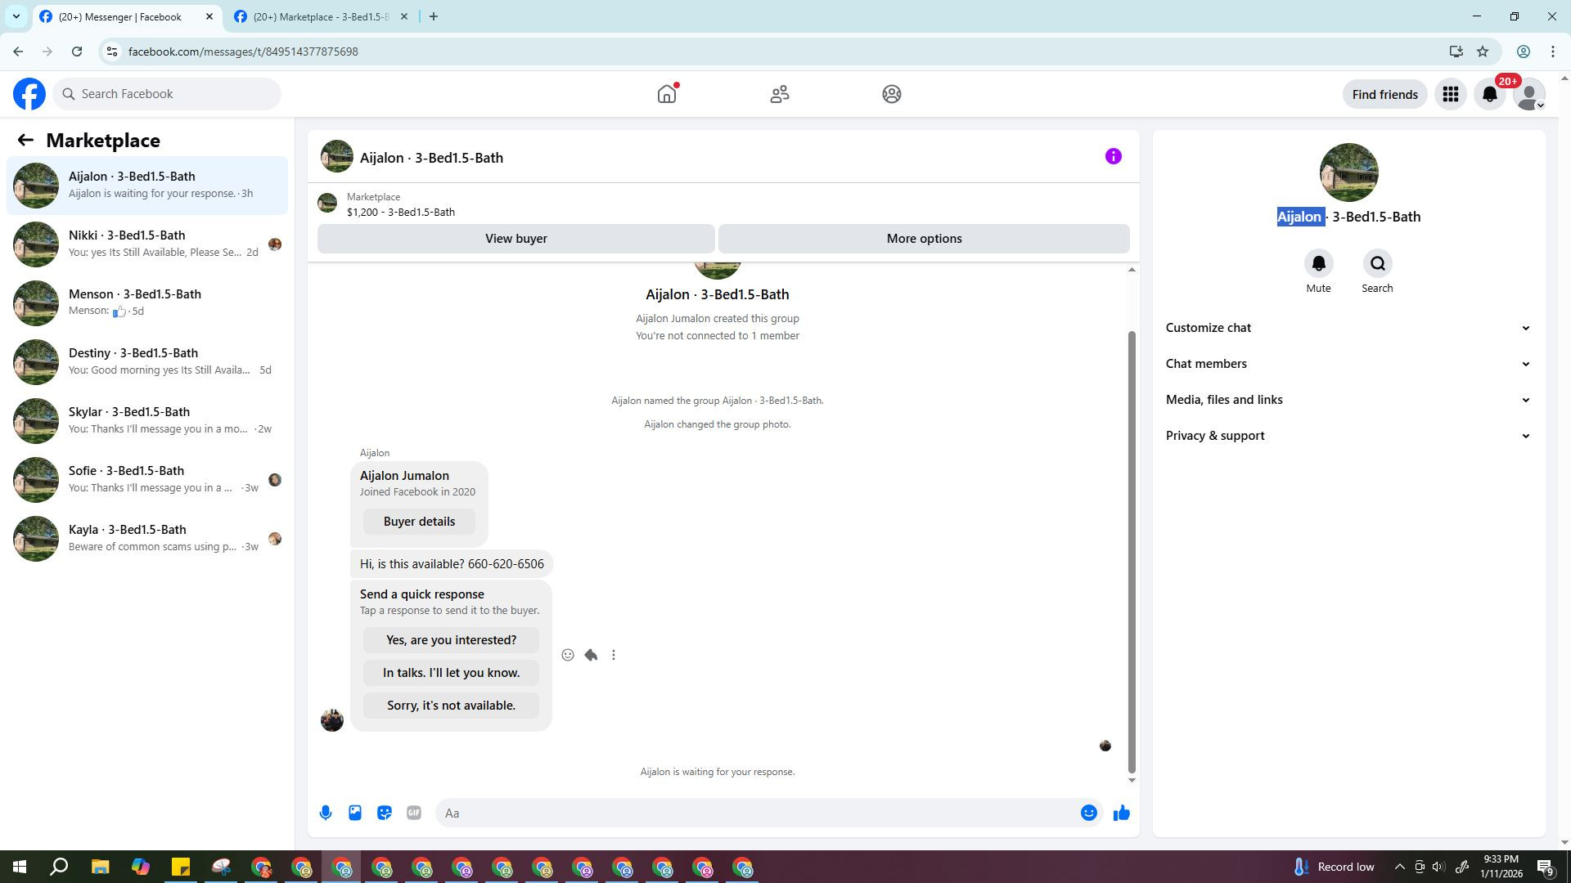
Task: Send 'In talks. I'll let you know.' response
Action: [451, 673]
